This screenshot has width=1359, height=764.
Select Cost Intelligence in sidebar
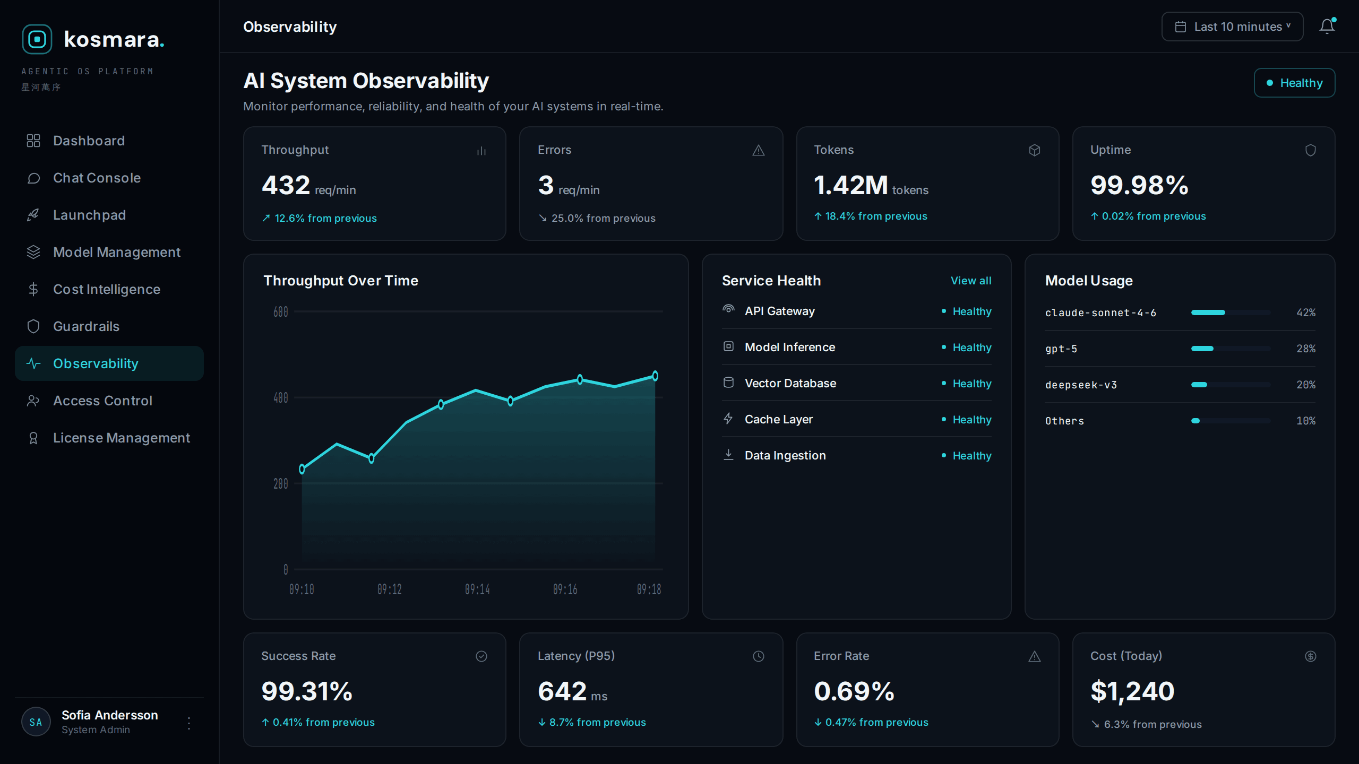[x=109, y=289]
